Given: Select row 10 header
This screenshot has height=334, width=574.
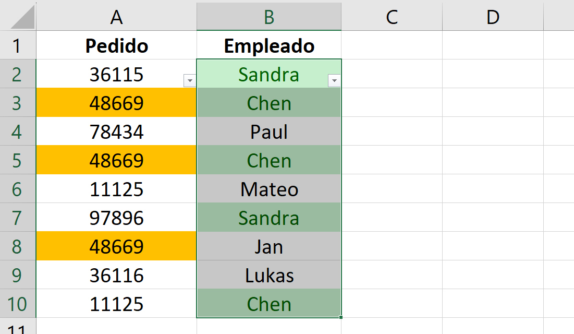Looking at the screenshot, I should 18,304.
